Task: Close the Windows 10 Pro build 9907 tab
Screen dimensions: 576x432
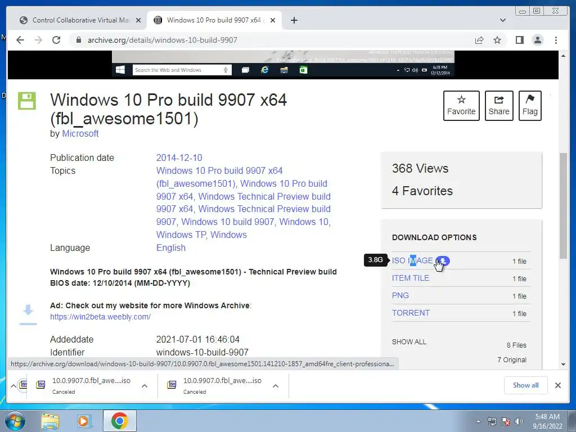Action: pos(273,20)
